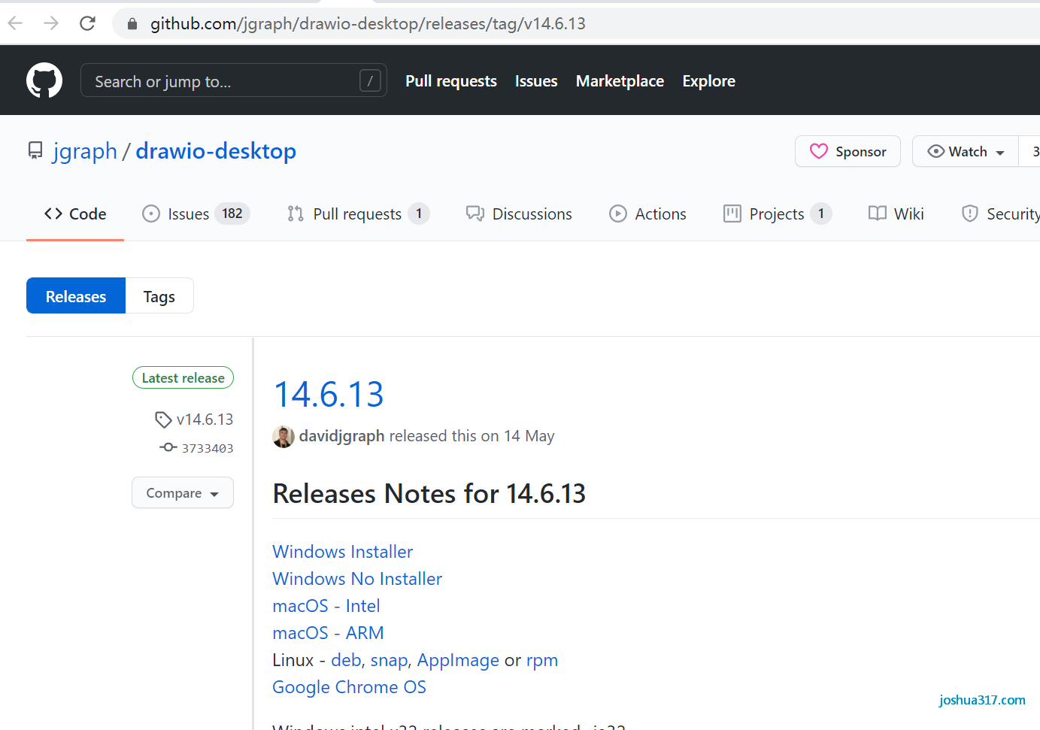Open the Actions tab

(647, 214)
